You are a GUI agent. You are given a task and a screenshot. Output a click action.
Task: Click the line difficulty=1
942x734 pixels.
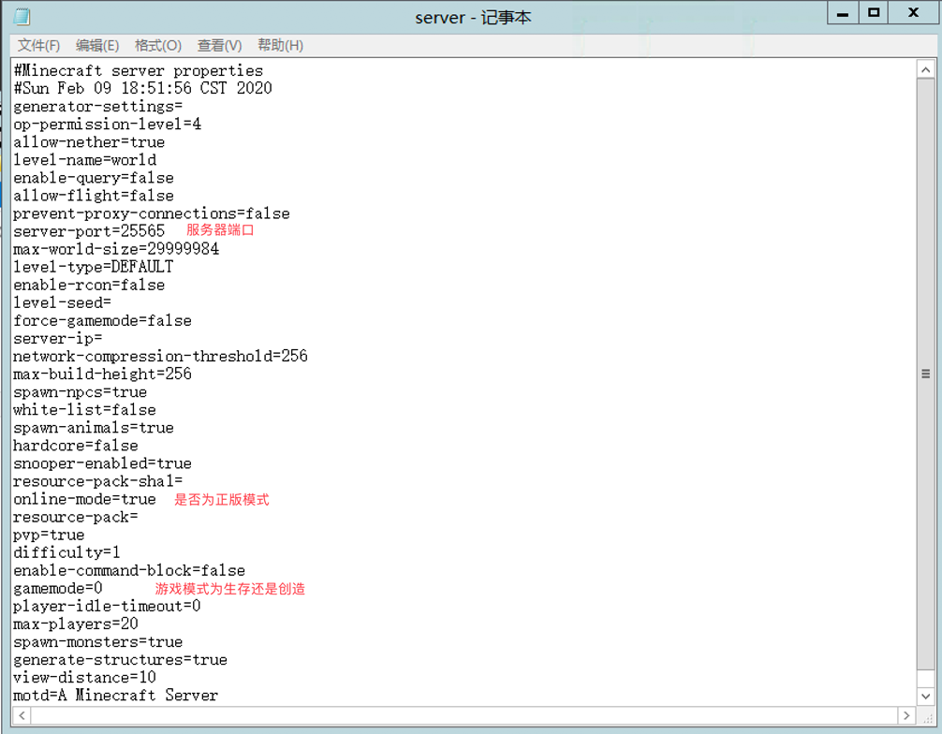tap(66, 552)
